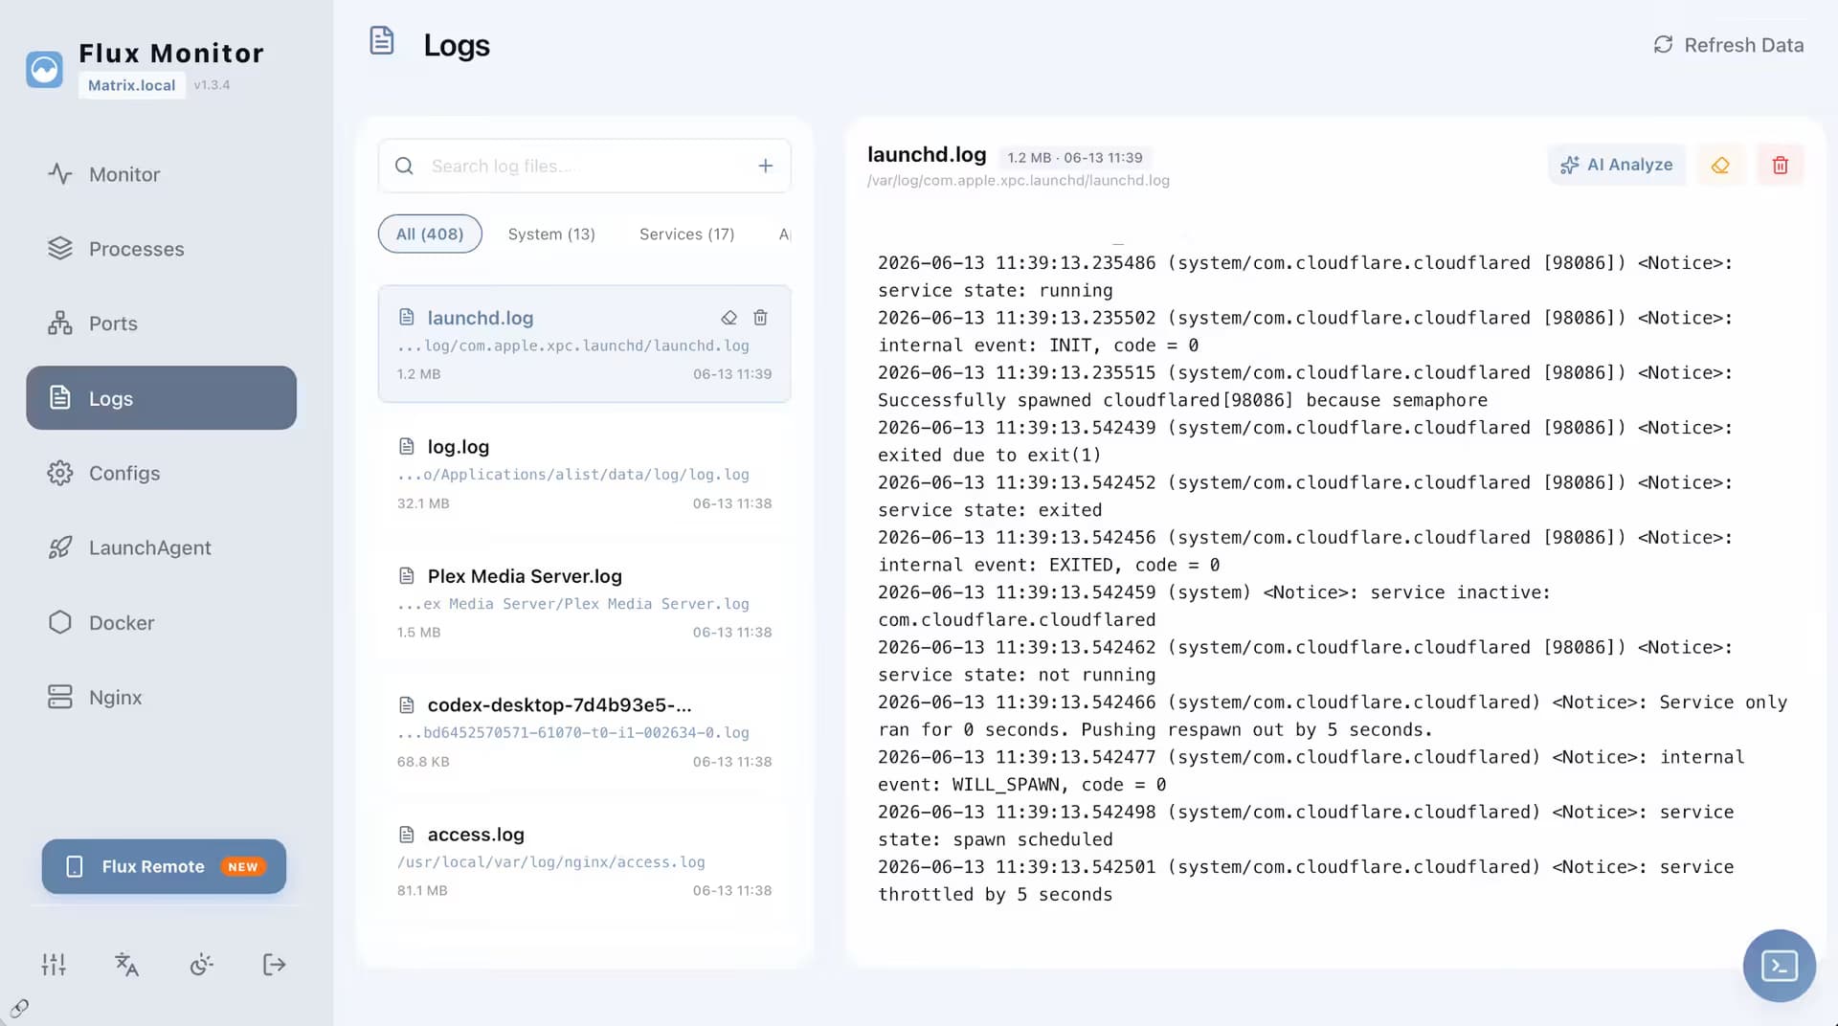This screenshot has height=1026, width=1838.
Task: Click the search magnifier icon
Action: (404, 166)
